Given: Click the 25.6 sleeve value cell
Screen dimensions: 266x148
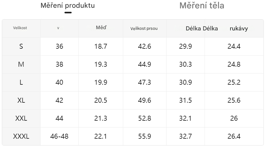Looking at the screenshot, I should (x=234, y=101).
